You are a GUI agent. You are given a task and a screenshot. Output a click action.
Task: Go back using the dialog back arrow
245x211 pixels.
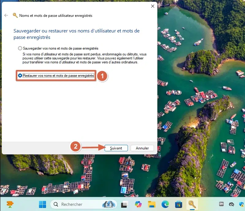6,15
